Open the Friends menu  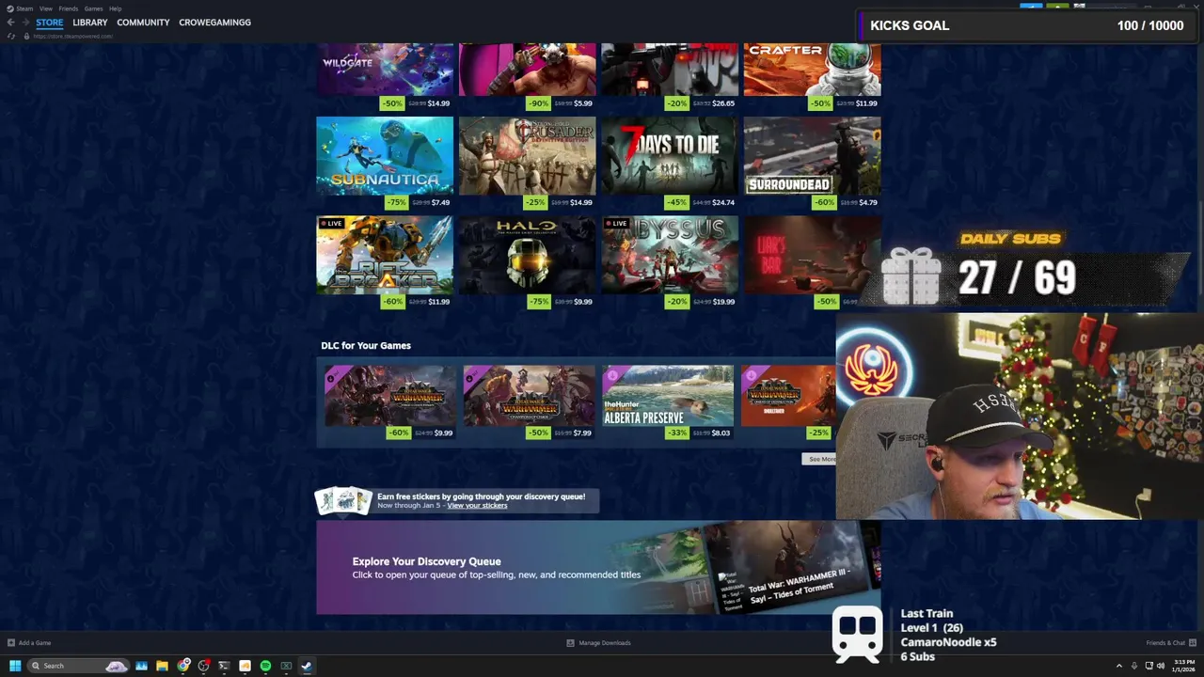[x=69, y=8]
